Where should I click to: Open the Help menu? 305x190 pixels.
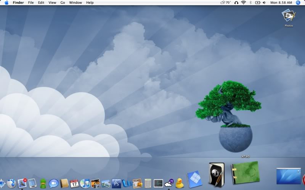(90, 3)
